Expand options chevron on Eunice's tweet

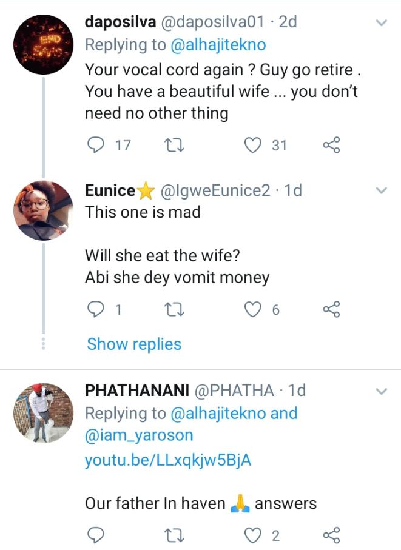[381, 191]
